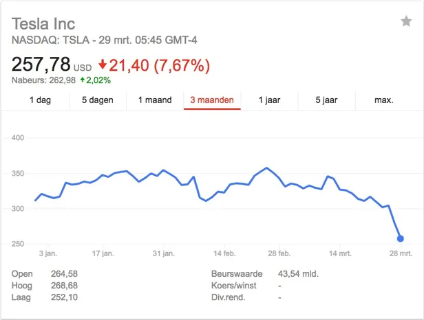Switch chart to 1 jaar
Image resolution: width=424 pixels, height=320 pixels.
pyautogui.click(x=269, y=100)
